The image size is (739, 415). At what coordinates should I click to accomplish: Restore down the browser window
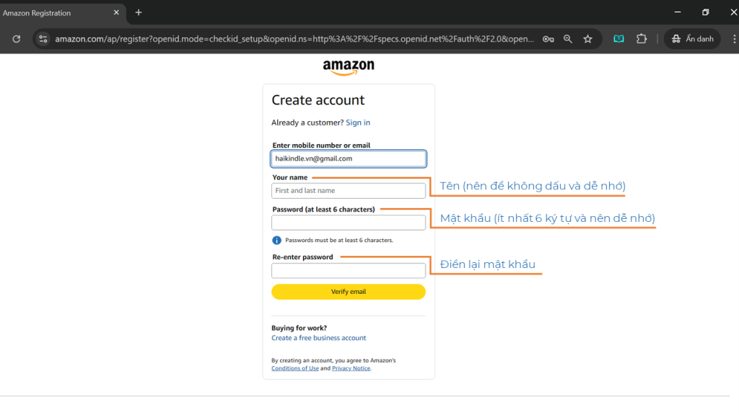706,12
